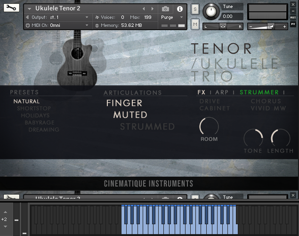Enable the VIVID MW effect
Image resolution: width=299 pixels, height=236 pixels.
pyautogui.click(x=268, y=108)
